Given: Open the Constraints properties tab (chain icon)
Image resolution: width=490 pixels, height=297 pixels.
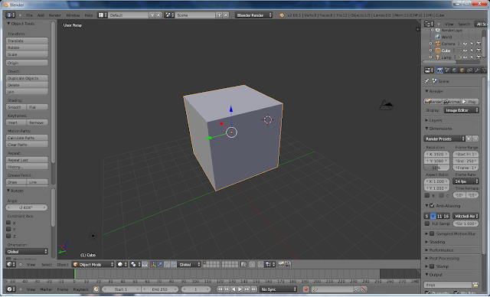Looking at the screenshot, I should tap(469, 70).
